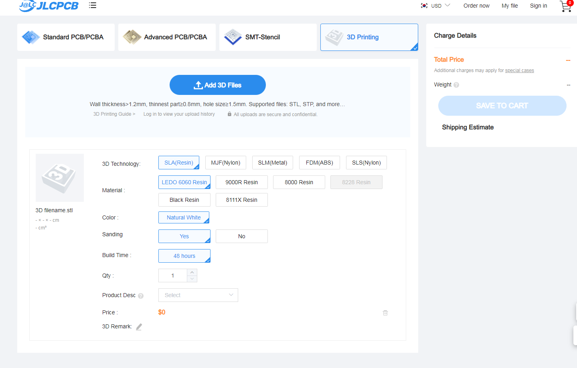Click the Product Desc help icon

(x=141, y=296)
